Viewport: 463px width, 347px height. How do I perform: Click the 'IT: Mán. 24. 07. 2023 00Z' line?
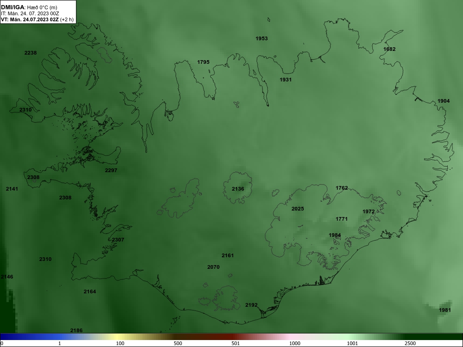point(30,13)
